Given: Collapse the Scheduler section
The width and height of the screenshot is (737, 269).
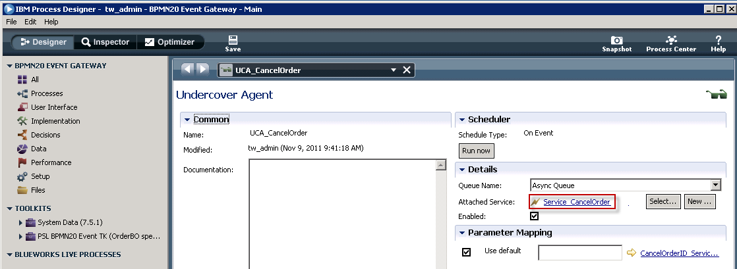Looking at the screenshot, I should (461, 120).
